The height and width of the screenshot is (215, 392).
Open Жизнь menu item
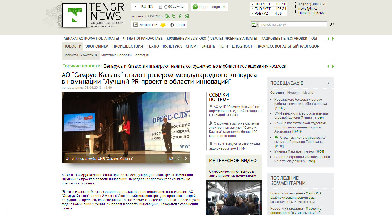209,46
